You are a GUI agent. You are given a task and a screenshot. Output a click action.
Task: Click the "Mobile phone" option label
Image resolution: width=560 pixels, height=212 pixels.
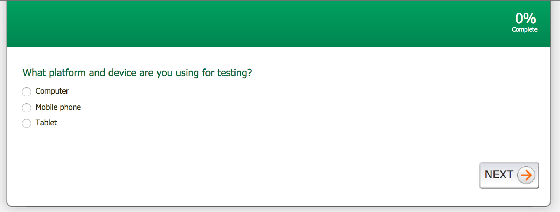click(58, 107)
